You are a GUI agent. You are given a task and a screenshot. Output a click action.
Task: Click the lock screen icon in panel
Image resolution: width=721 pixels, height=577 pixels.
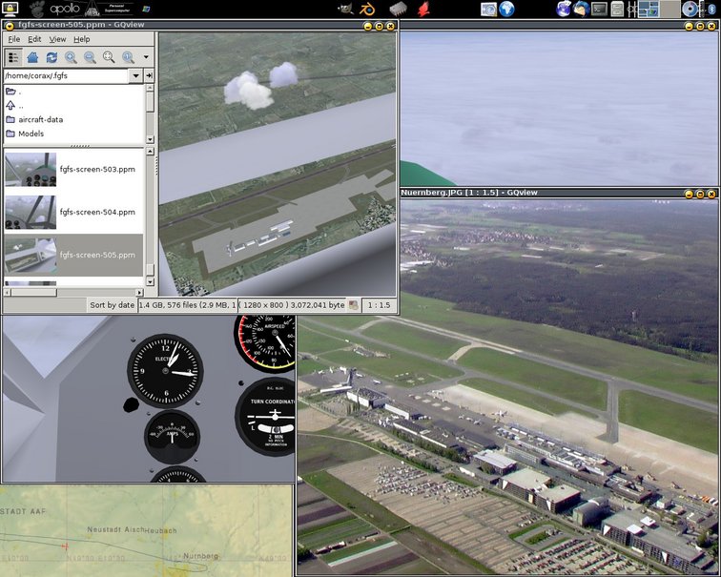point(10,9)
